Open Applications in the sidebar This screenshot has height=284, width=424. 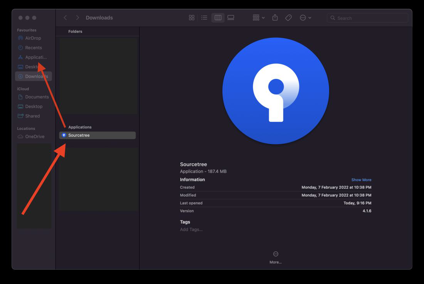point(33,57)
